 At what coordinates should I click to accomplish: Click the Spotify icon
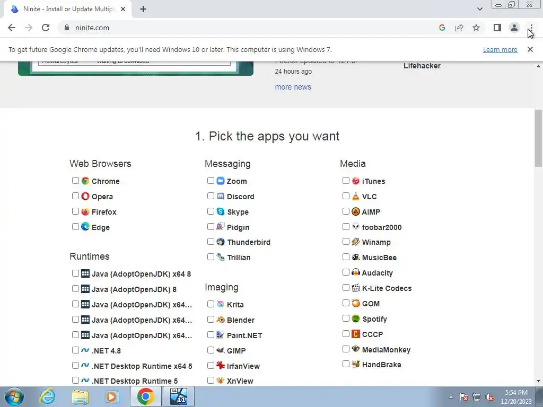click(356, 318)
